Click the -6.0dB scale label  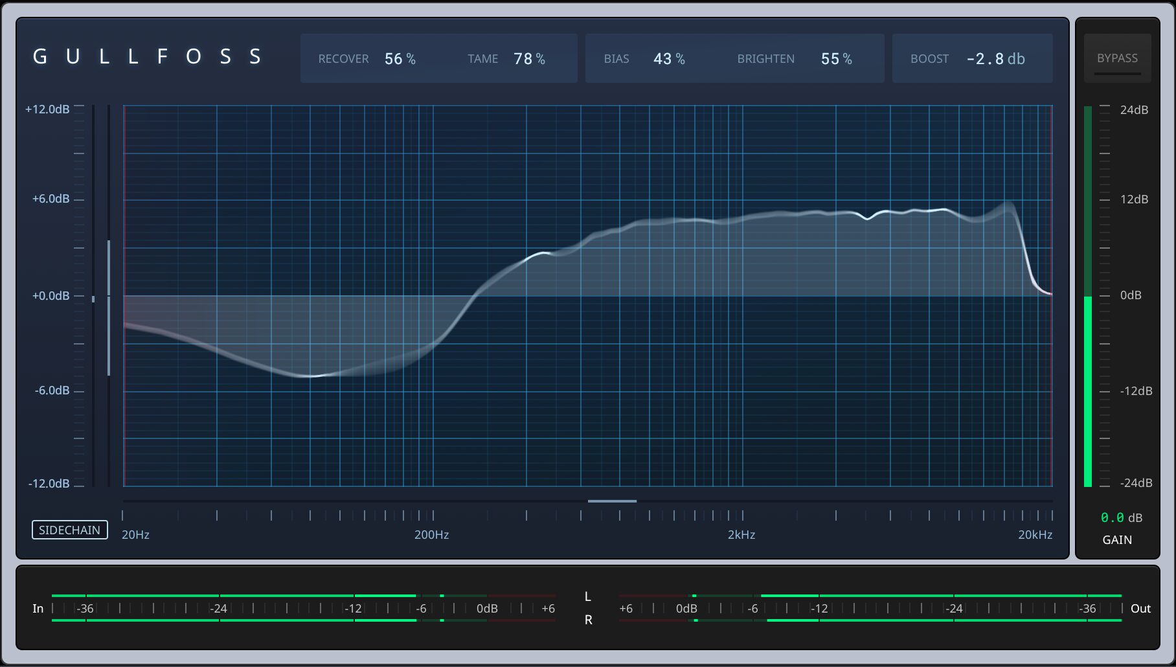coord(52,390)
